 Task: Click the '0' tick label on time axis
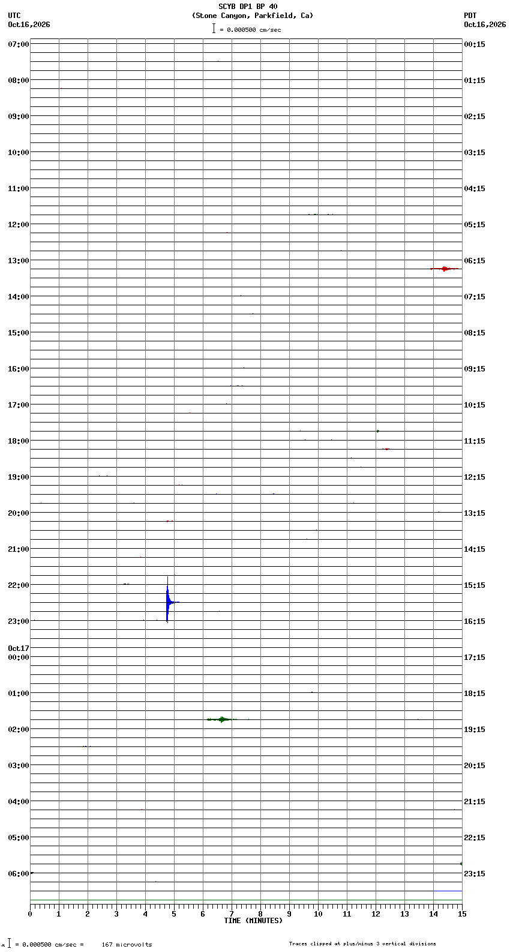click(x=30, y=914)
